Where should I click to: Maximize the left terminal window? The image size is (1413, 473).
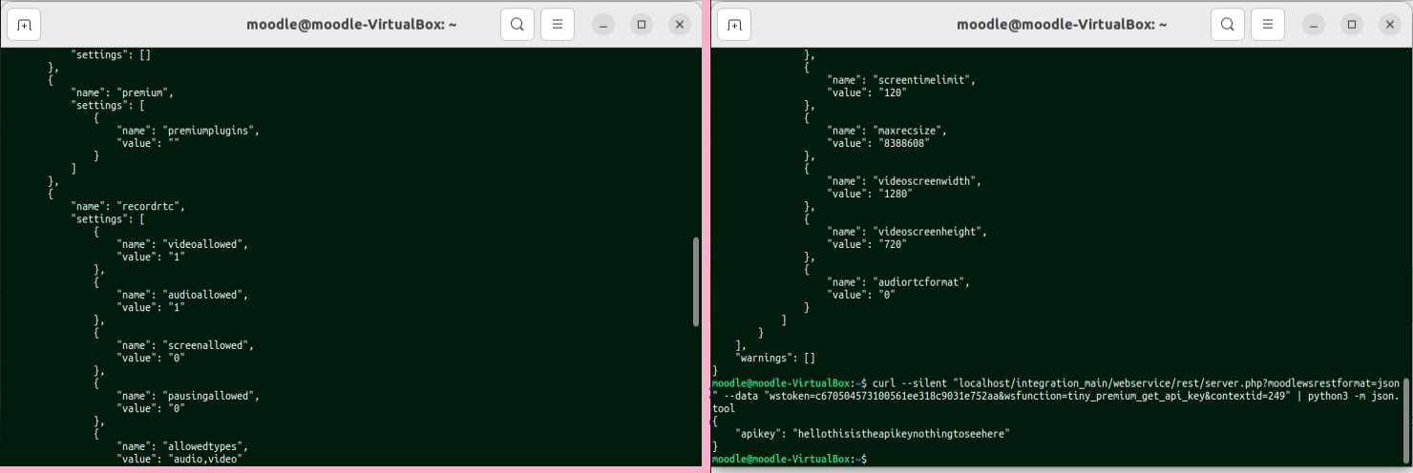click(642, 24)
